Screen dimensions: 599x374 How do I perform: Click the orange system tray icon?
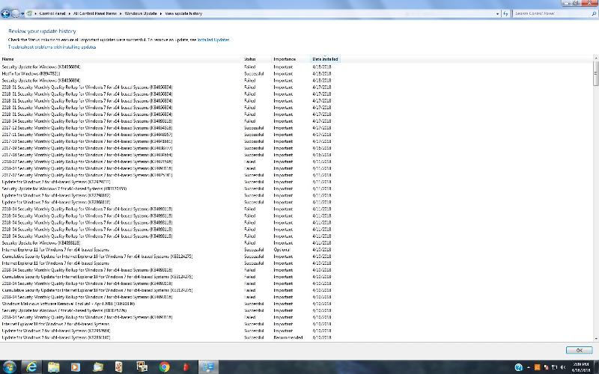click(537, 367)
